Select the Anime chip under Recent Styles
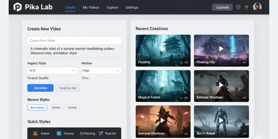Viewport: 278px width, 139px height. [x=56, y=107]
